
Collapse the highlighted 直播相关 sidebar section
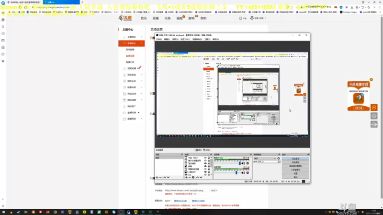132,43
